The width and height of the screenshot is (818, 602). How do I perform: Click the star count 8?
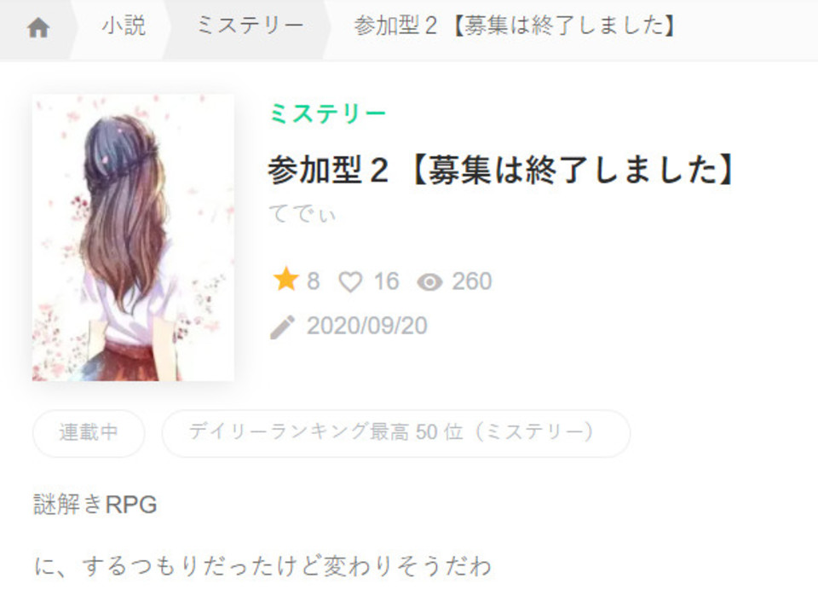click(313, 281)
